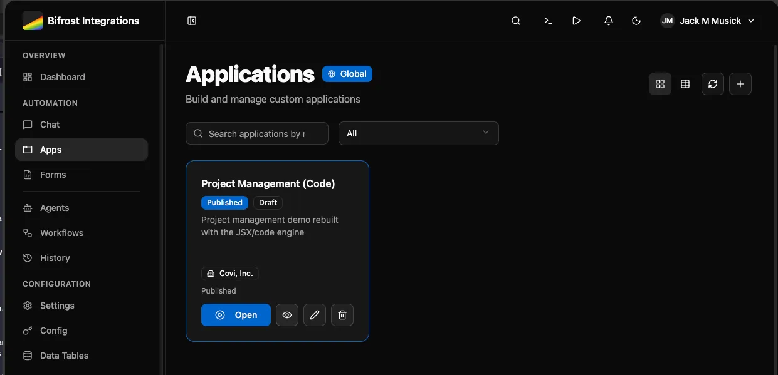Switch to table view layout
This screenshot has height=375, width=778.
point(685,84)
